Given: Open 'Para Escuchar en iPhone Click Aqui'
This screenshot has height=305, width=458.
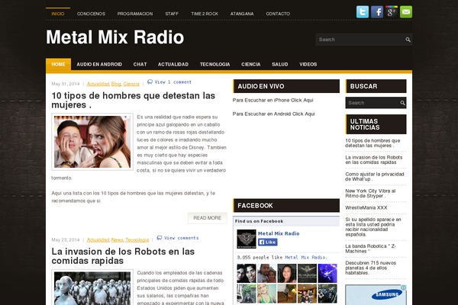Looking at the screenshot, I should coord(273,100).
